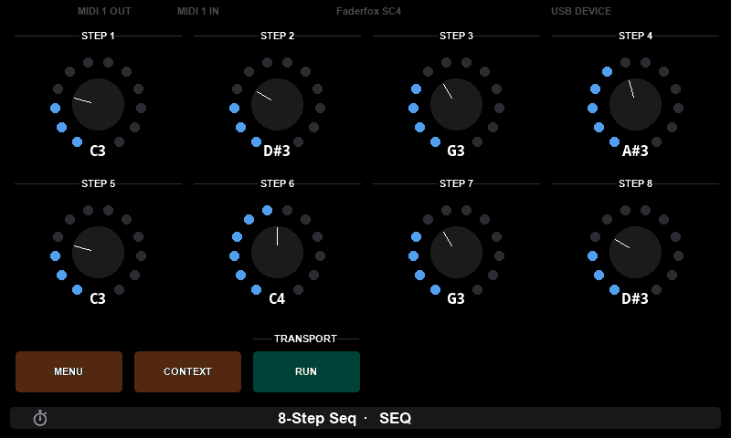731x438 pixels.
Task: Click the D#3 note value under STEP 2
Action: point(277,151)
